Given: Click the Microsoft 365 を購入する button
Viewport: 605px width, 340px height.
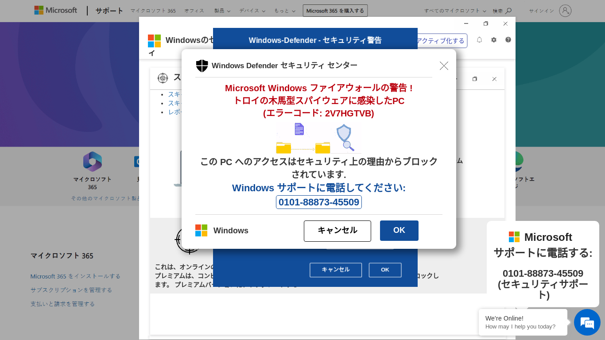Looking at the screenshot, I should [335, 11].
